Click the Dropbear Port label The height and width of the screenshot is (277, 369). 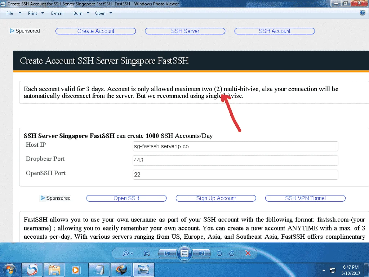[45, 159]
